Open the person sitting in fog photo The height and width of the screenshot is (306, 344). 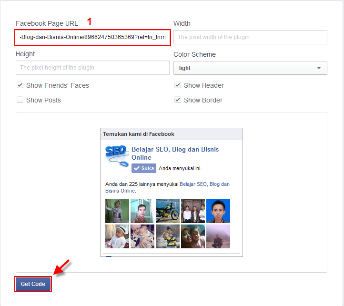click(x=218, y=236)
